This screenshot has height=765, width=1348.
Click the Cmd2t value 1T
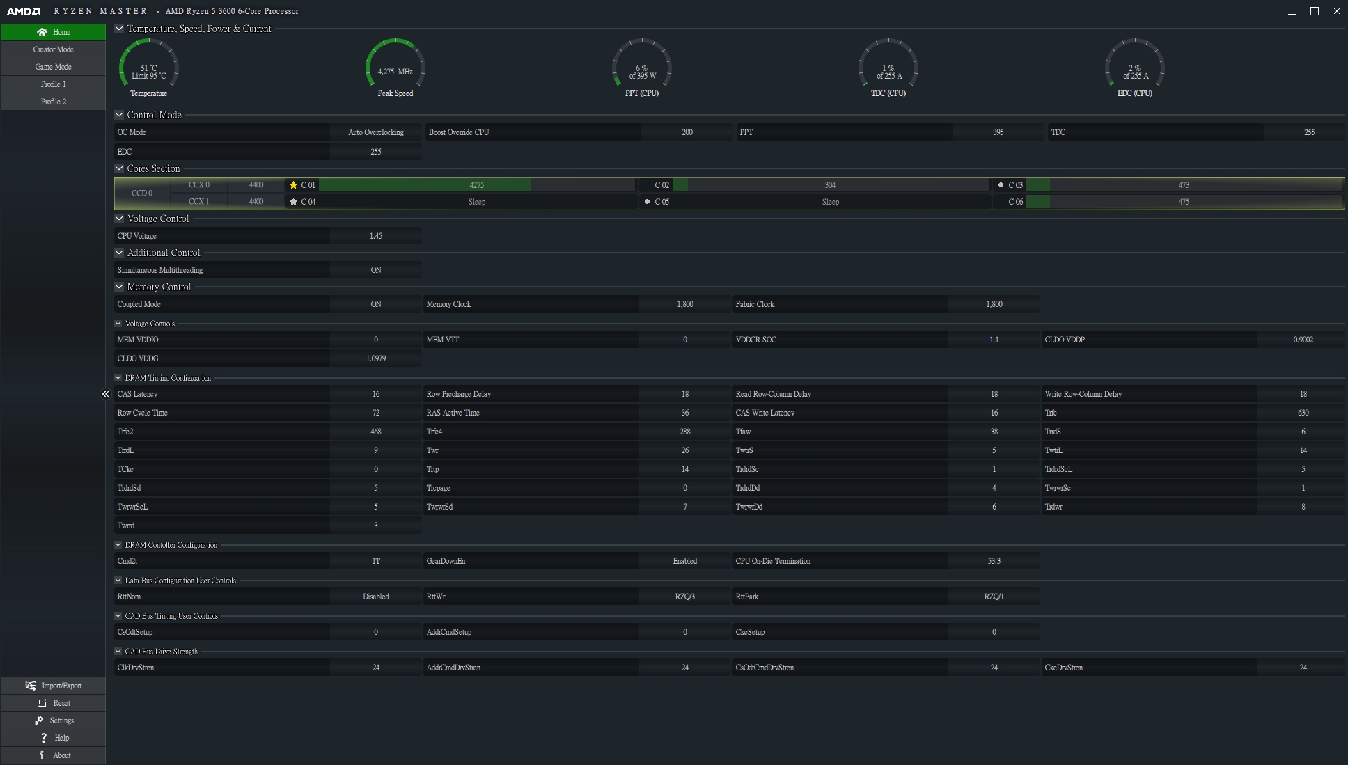click(376, 561)
